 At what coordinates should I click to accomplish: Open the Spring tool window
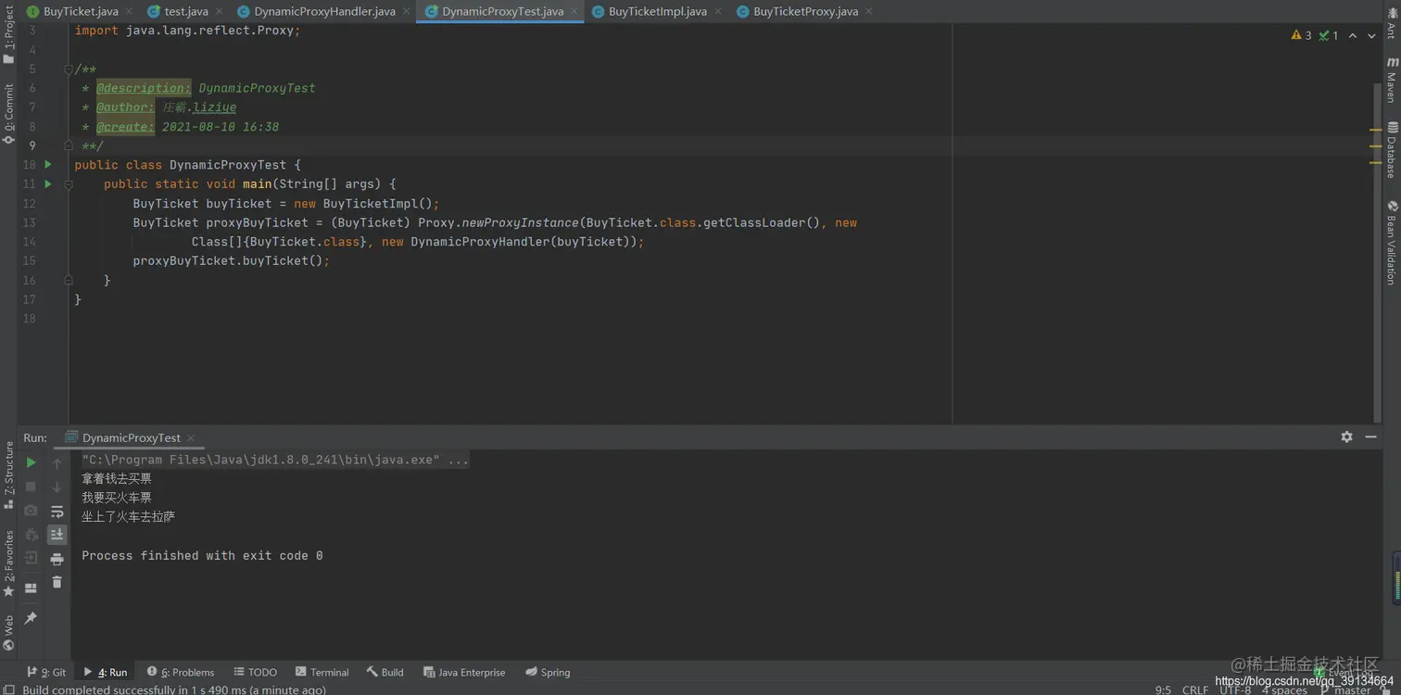[x=548, y=672]
